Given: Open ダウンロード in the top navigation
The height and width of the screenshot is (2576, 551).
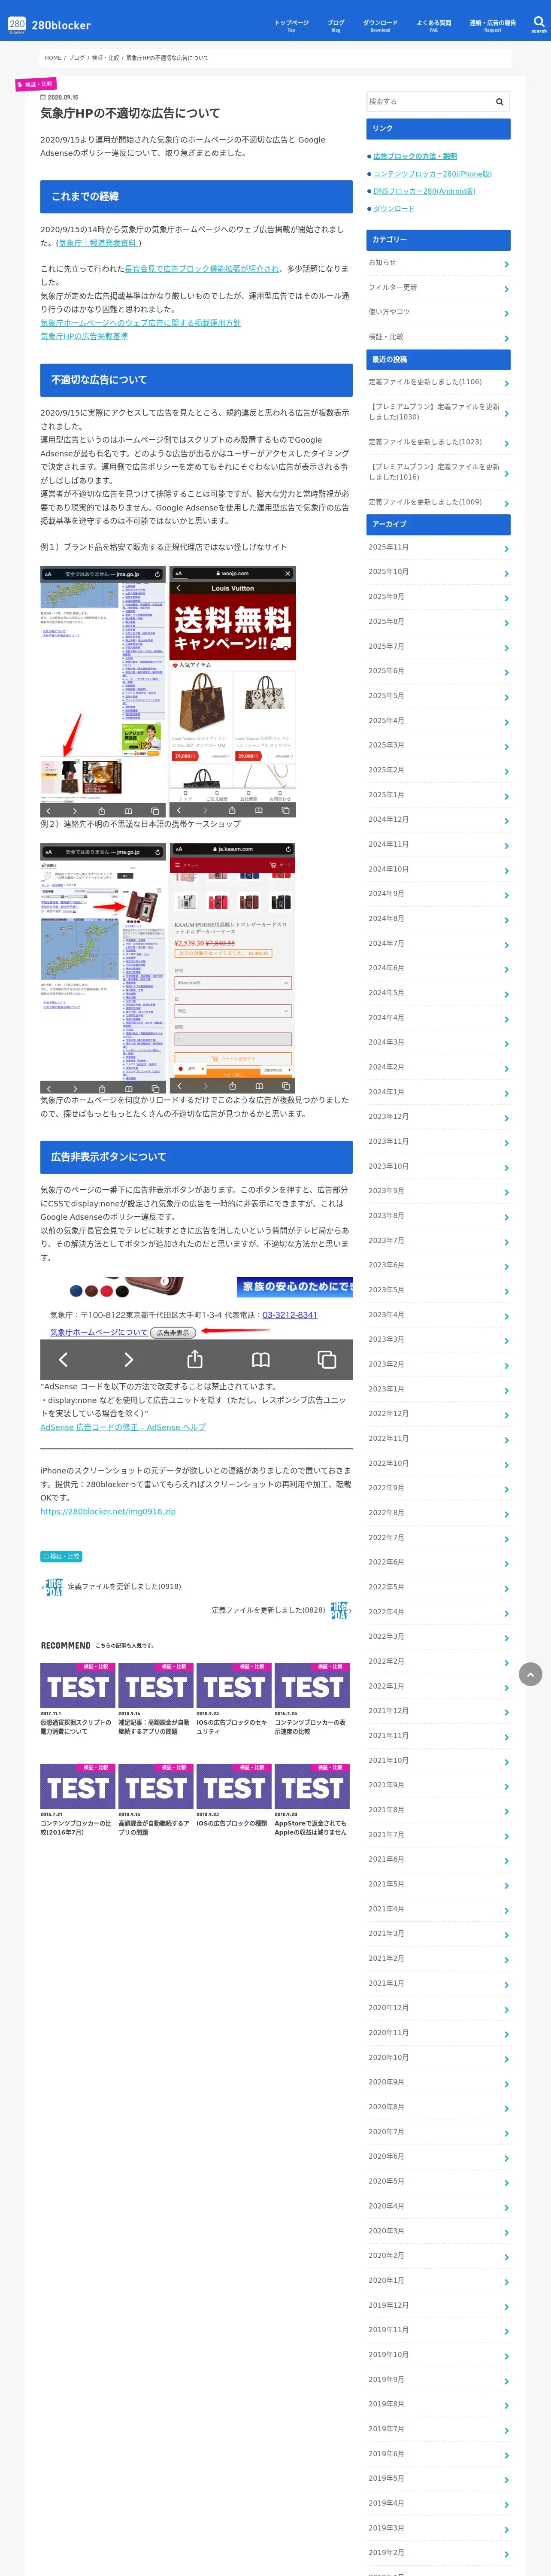Looking at the screenshot, I should pyautogui.click(x=380, y=24).
